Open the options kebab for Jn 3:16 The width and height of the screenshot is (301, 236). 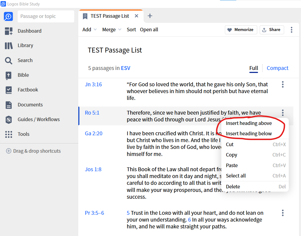(283, 84)
